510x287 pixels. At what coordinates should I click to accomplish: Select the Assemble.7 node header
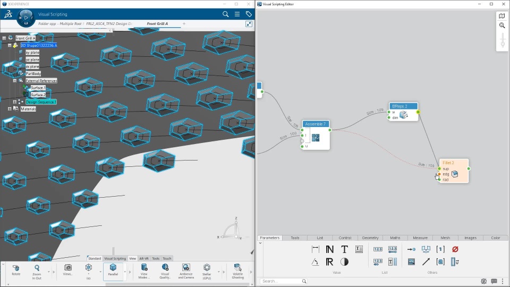pyautogui.click(x=316, y=124)
